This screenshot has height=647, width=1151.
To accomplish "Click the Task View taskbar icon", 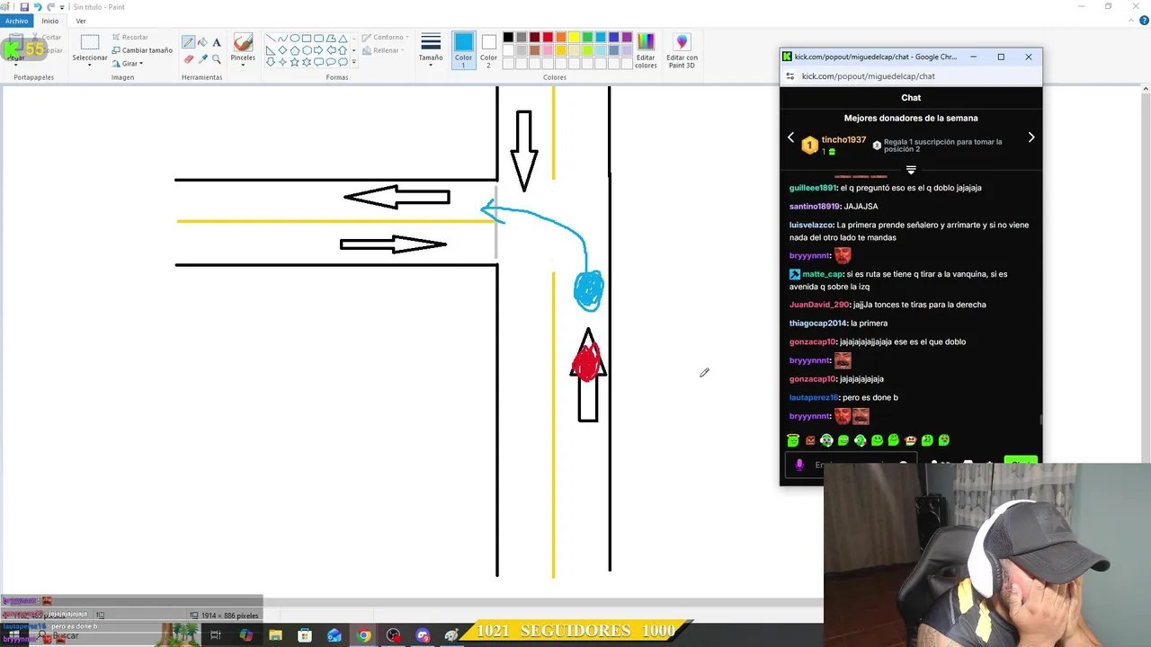I will (x=216, y=635).
